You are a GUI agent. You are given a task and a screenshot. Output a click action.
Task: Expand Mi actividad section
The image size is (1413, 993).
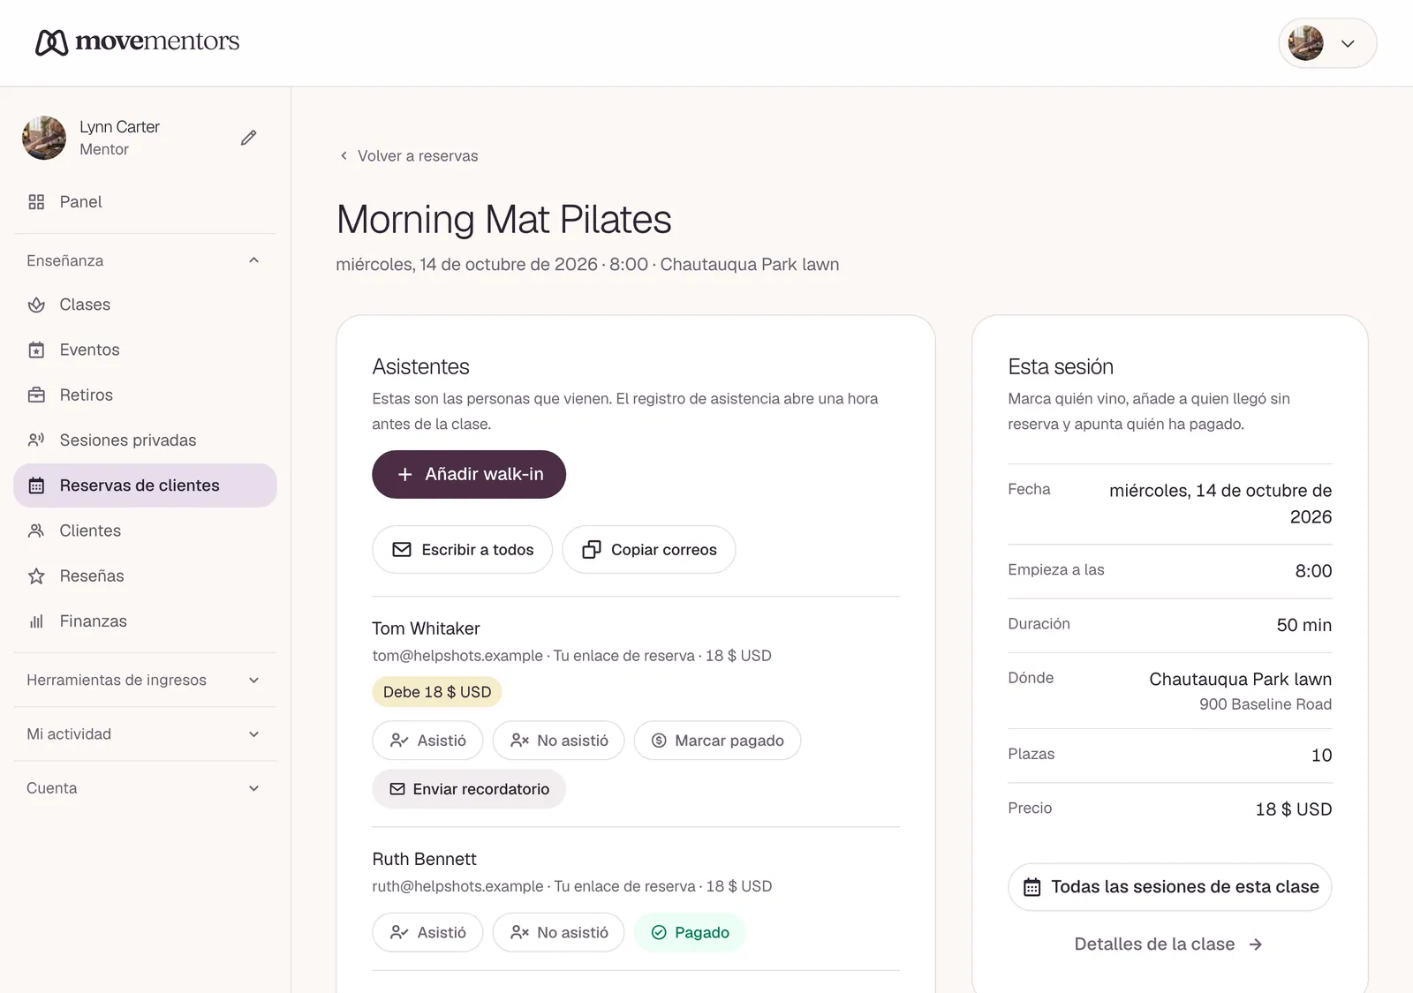[x=145, y=733]
